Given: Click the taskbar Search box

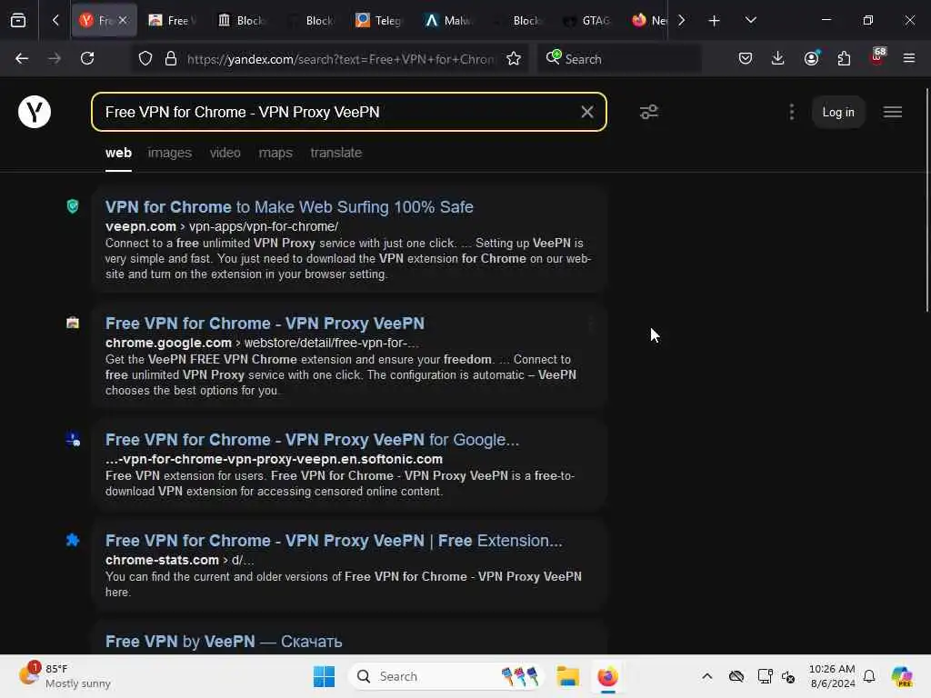Looking at the screenshot, I should (446, 676).
